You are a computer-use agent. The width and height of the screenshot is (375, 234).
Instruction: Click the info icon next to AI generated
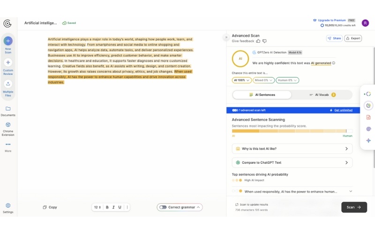coord(334,63)
